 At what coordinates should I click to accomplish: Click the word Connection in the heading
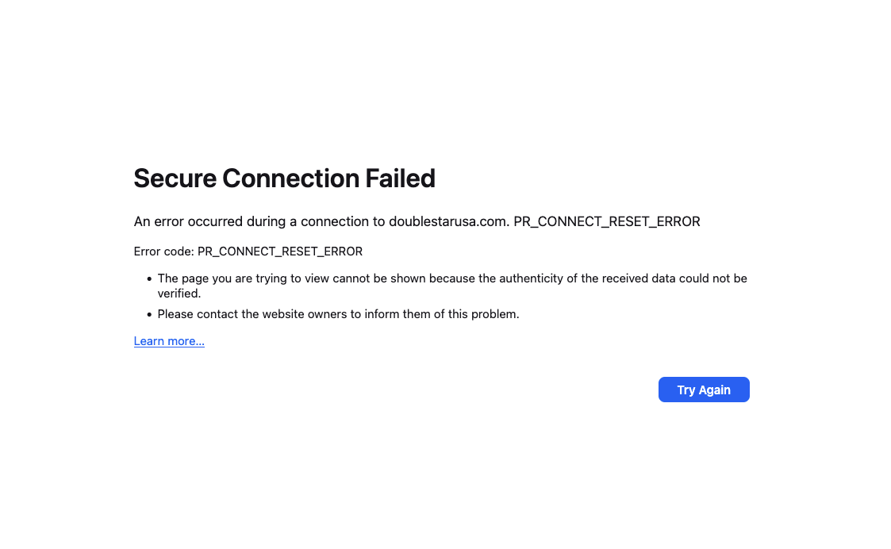pyautogui.click(x=290, y=179)
